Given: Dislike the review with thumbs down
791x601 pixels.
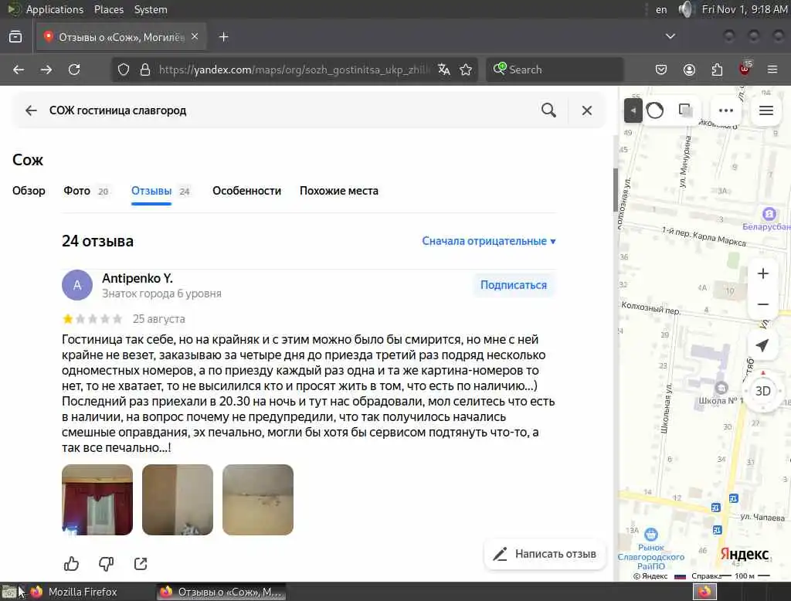Looking at the screenshot, I should tap(106, 564).
